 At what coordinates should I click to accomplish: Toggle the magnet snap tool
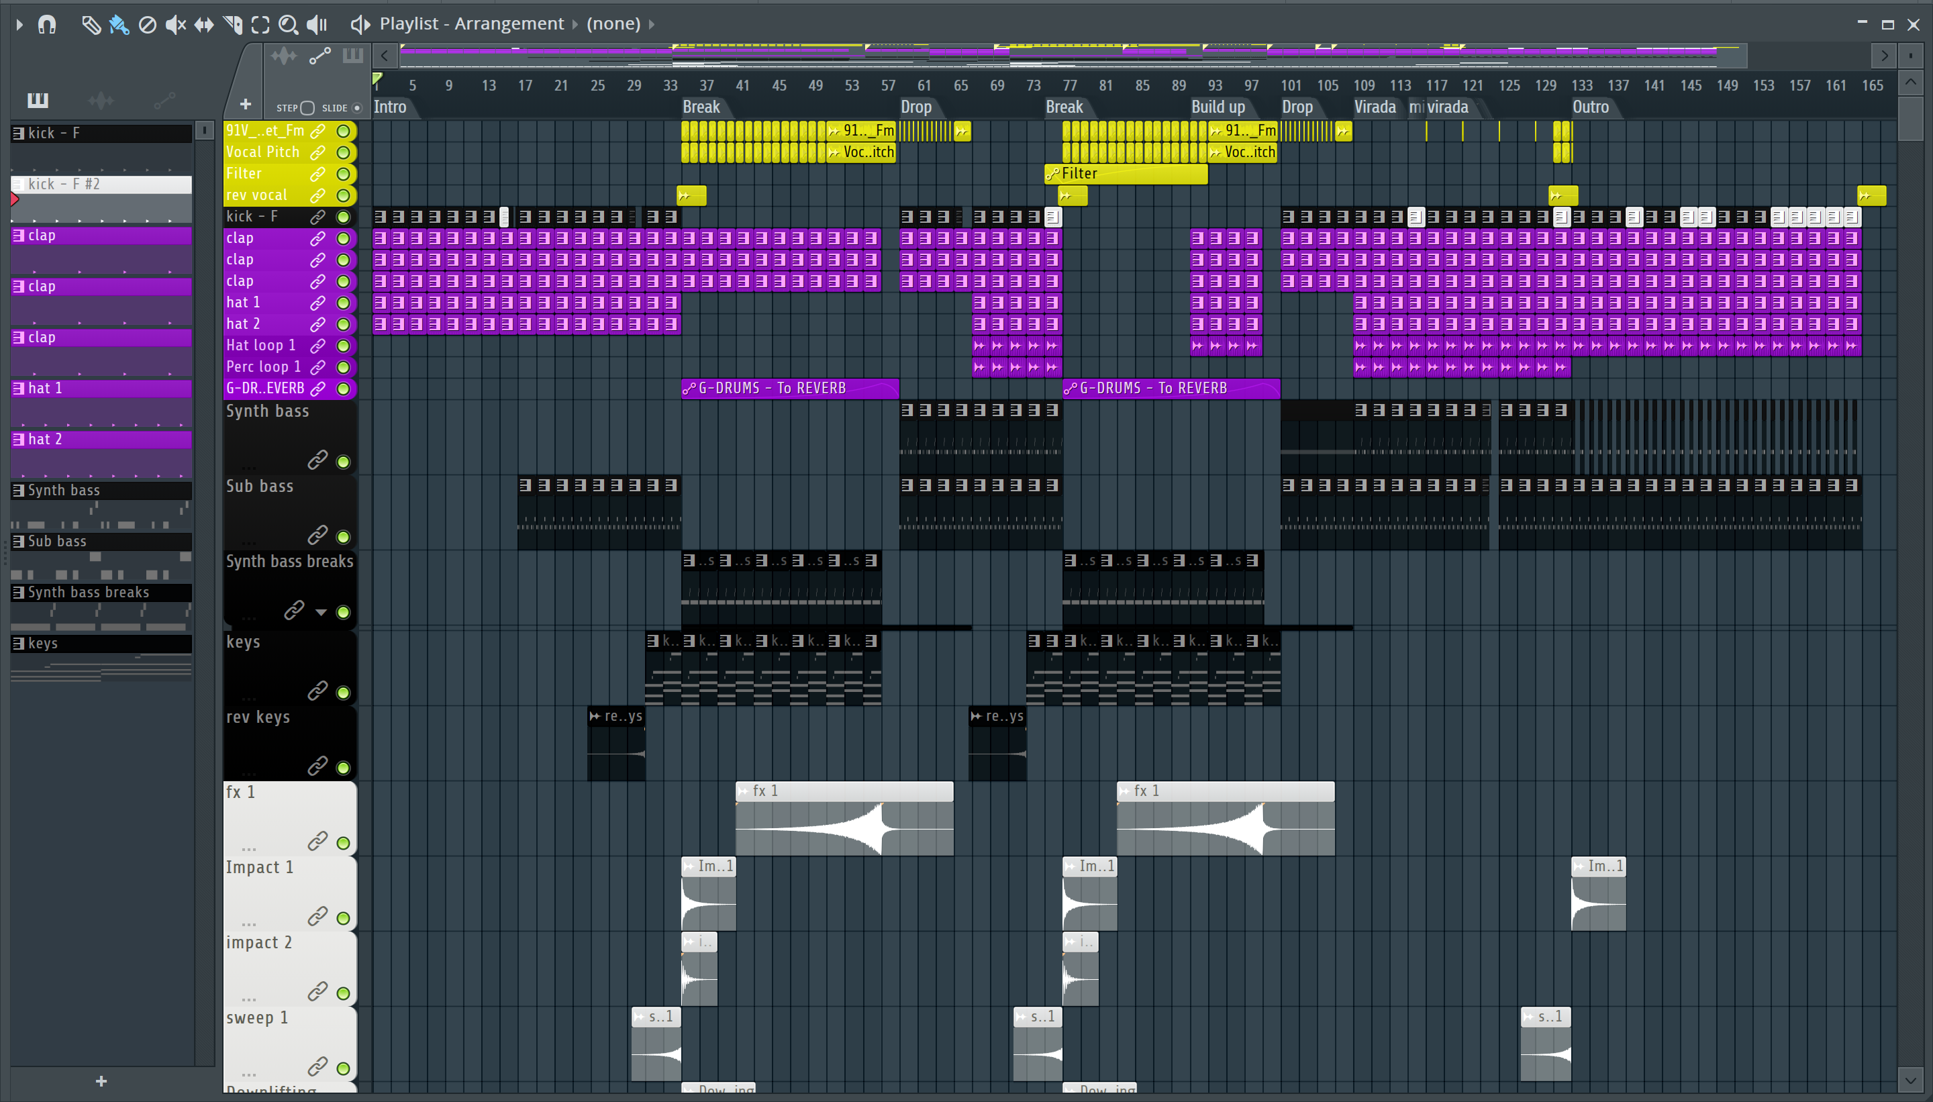[47, 24]
